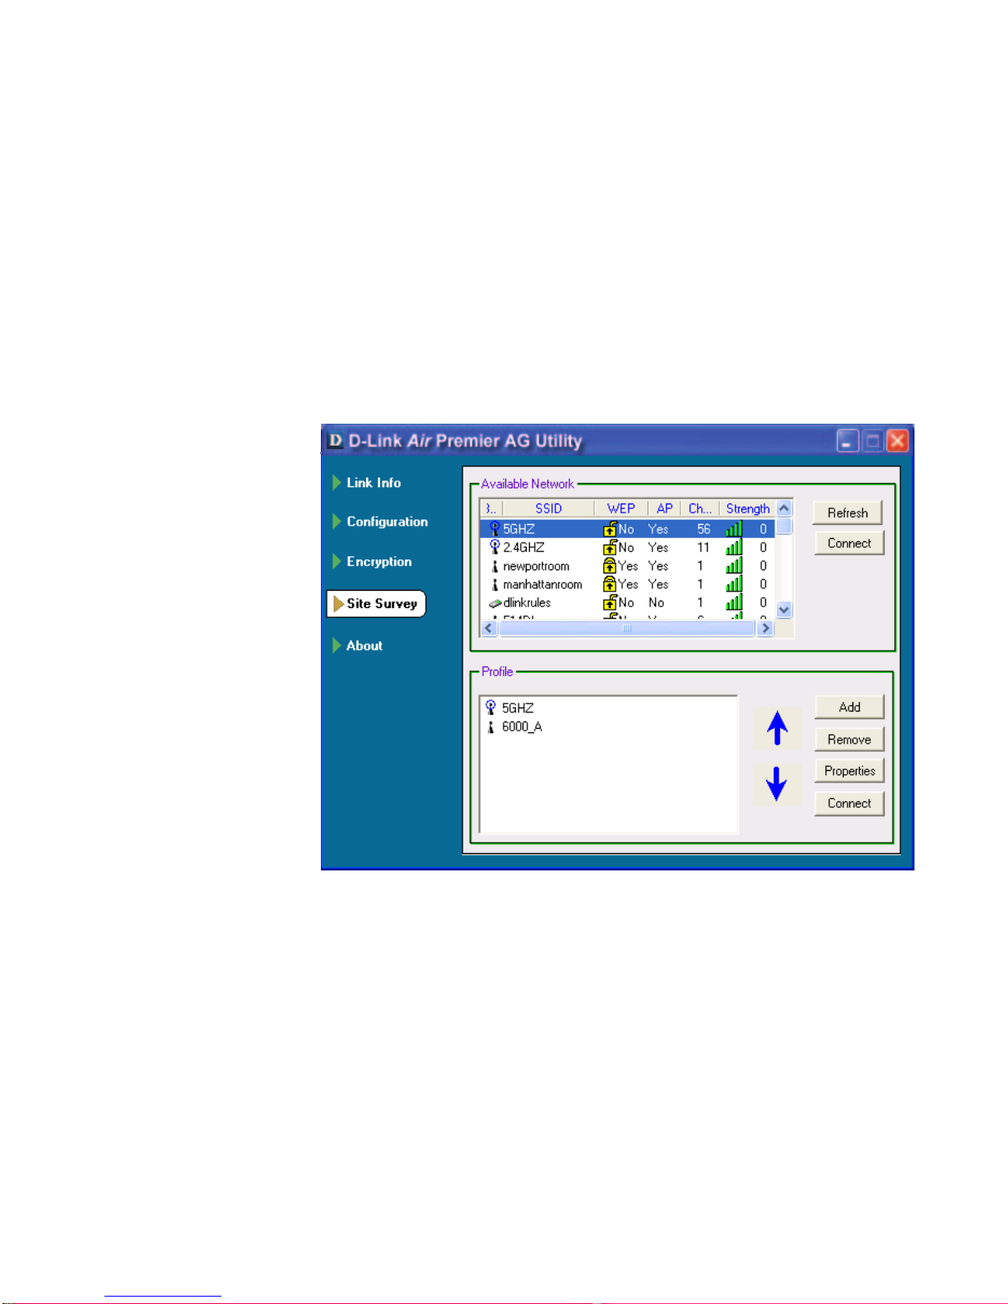Remove the selected profile

(x=849, y=740)
